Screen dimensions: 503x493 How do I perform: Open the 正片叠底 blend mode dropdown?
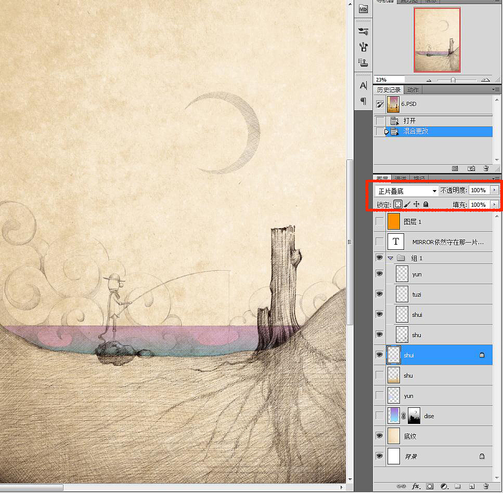pyautogui.click(x=407, y=191)
